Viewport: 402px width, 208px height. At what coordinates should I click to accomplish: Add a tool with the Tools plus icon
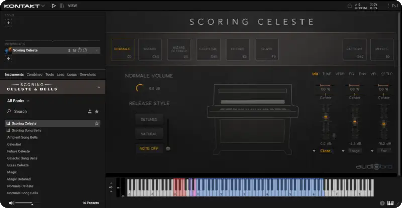pos(8,23)
